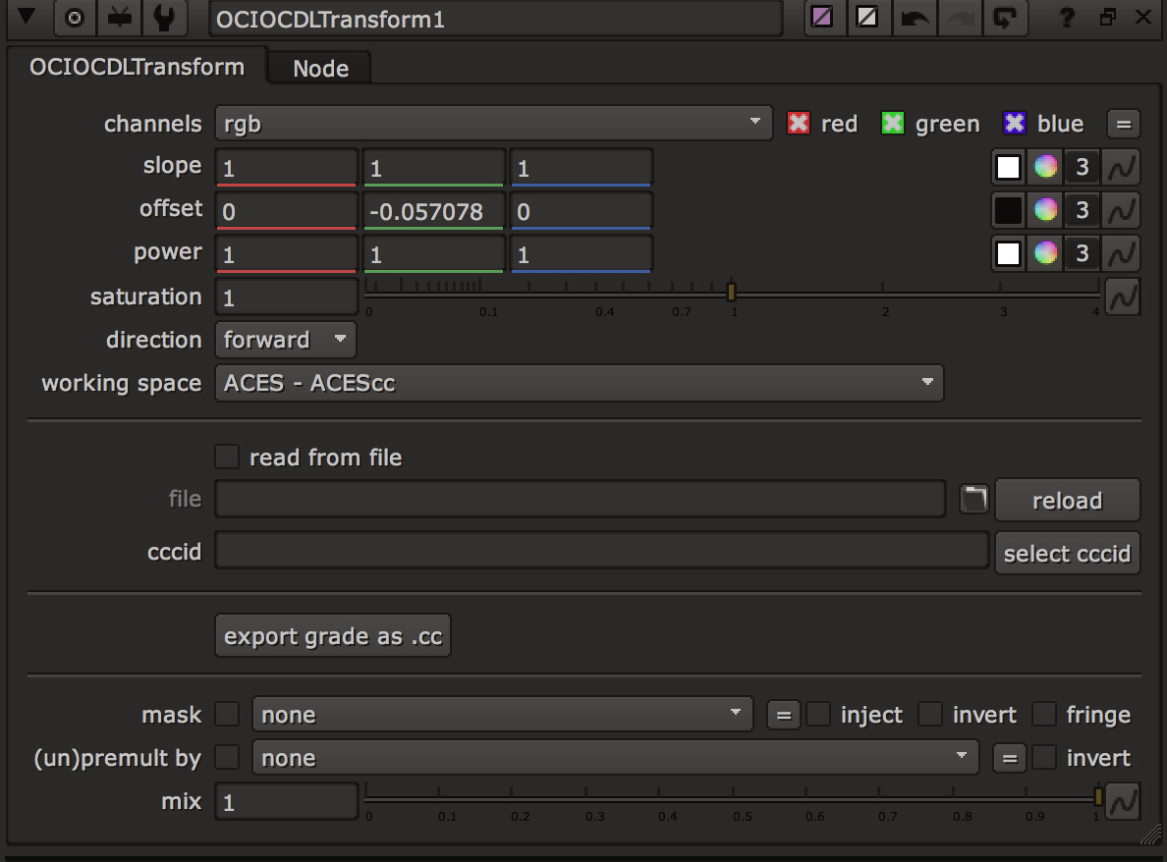Click the export grade as .cc button
The height and width of the screenshot is (862, 1167).
pos(333,636)
